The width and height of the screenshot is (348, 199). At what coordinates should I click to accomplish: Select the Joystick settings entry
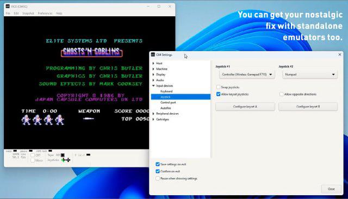coord(181,97)
